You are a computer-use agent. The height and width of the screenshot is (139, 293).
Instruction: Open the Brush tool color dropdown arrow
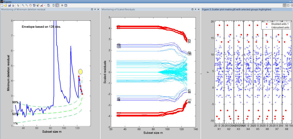click(45, 6)
